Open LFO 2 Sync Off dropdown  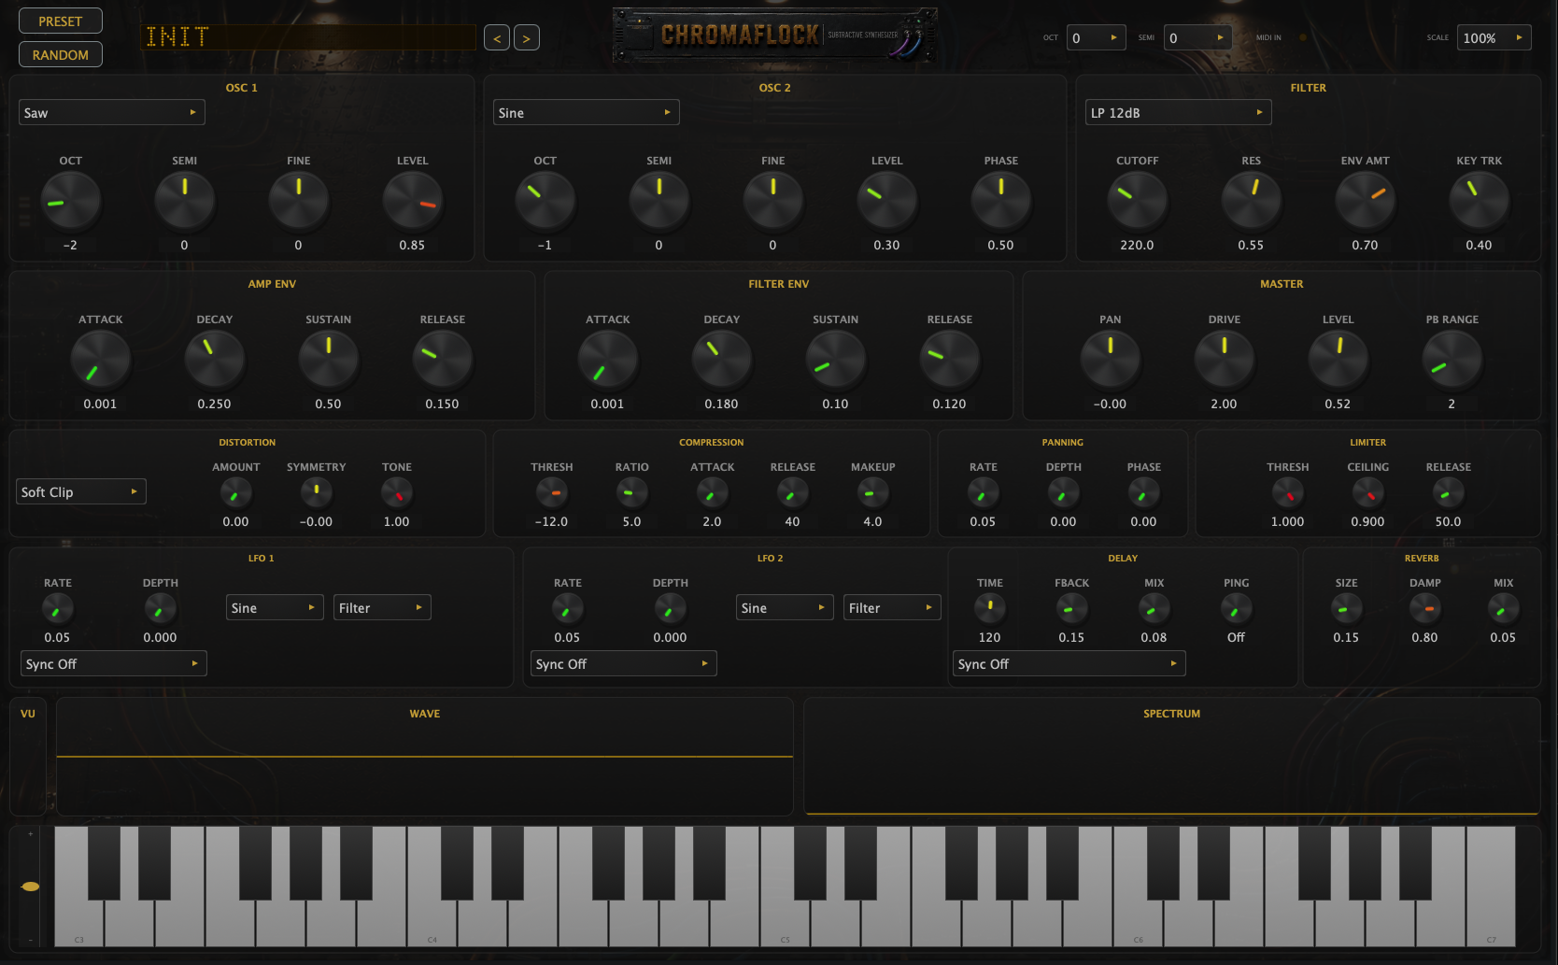click(623, 663)
